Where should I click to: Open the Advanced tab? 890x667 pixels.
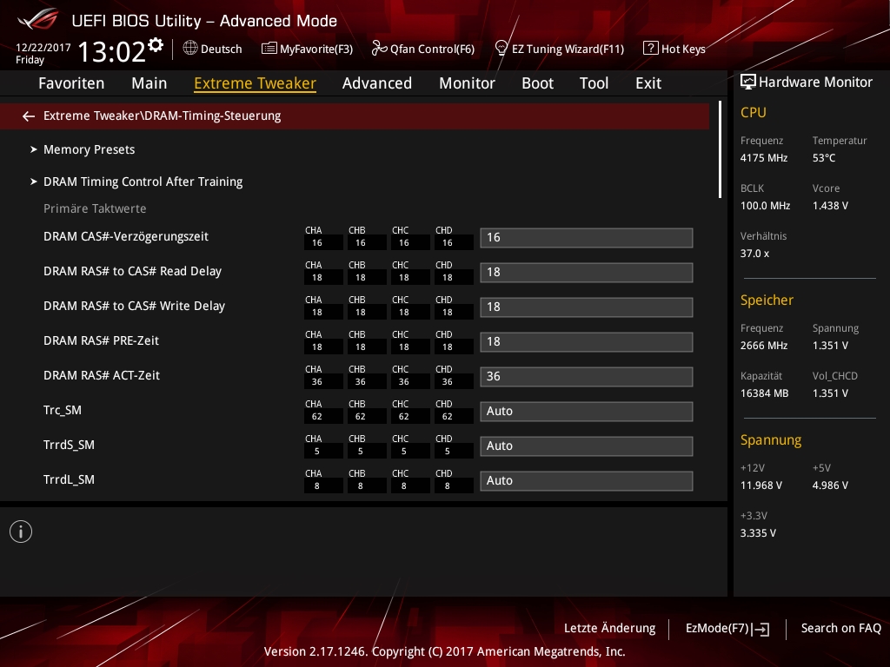click(377, 83)
